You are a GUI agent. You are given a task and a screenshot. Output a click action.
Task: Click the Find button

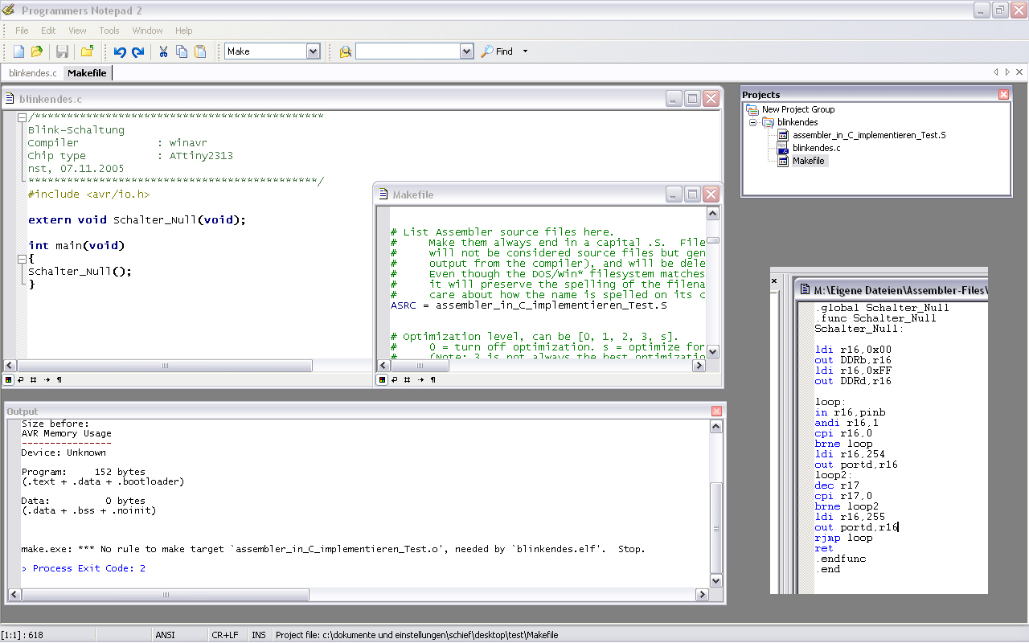497,51
